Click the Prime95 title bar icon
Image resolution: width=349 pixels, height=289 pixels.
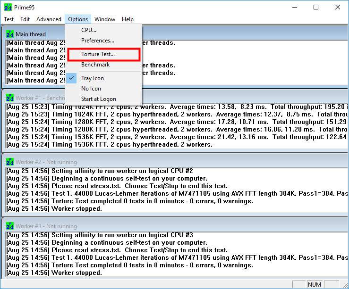coord(7,7)
